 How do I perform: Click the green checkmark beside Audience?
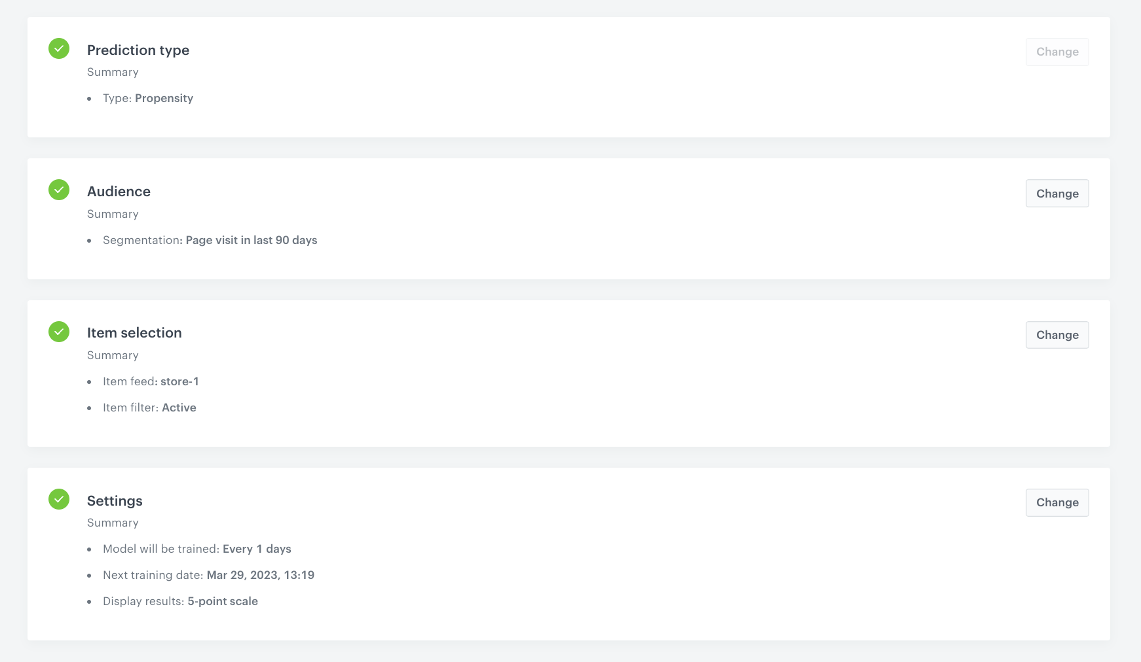coord(59,190)
